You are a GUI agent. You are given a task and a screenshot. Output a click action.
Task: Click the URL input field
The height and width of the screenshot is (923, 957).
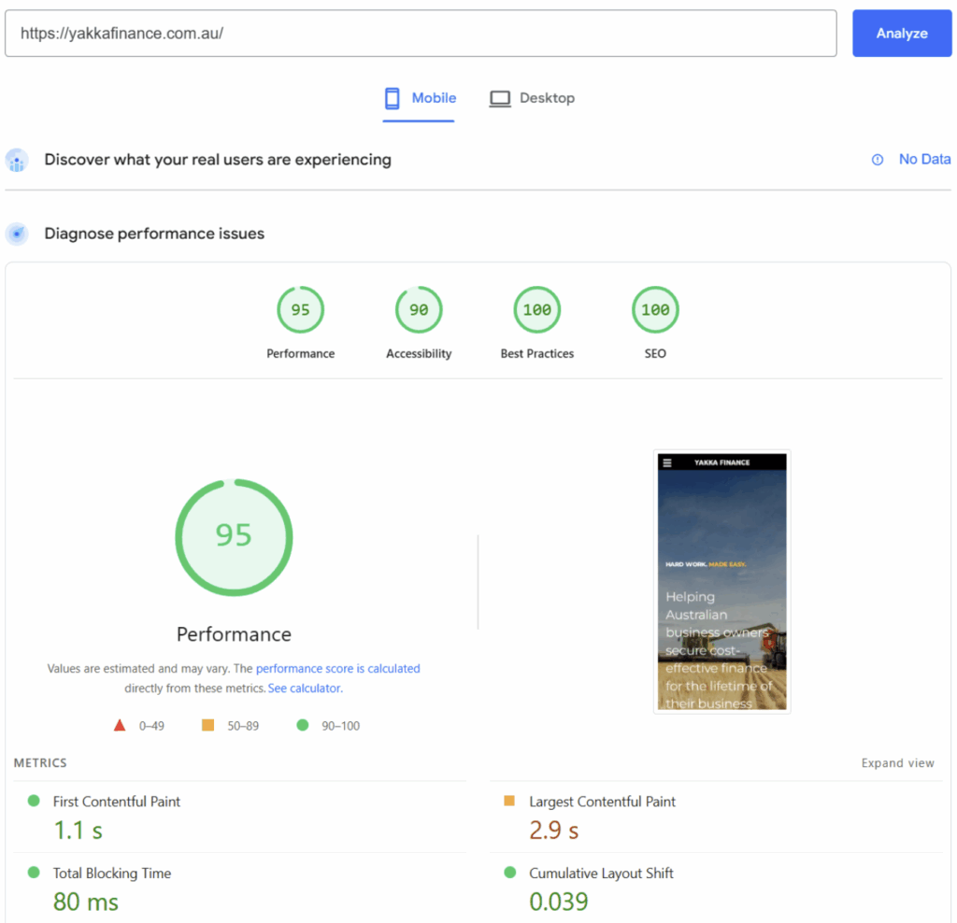421,34
